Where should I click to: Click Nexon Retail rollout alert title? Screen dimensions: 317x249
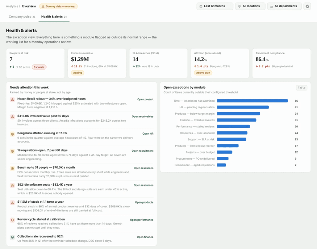click(x=51, y=99)
